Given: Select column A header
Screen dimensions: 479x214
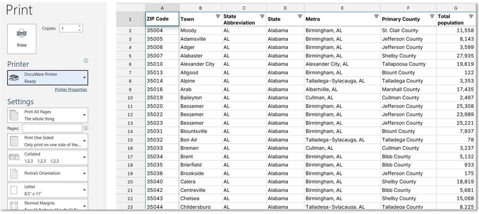Looking at the screenshot, I should (162, 8).
